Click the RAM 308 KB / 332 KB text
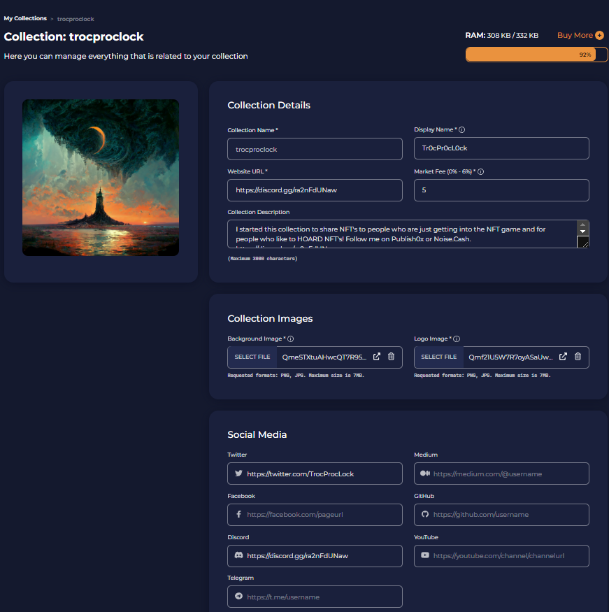 [502, 36]
